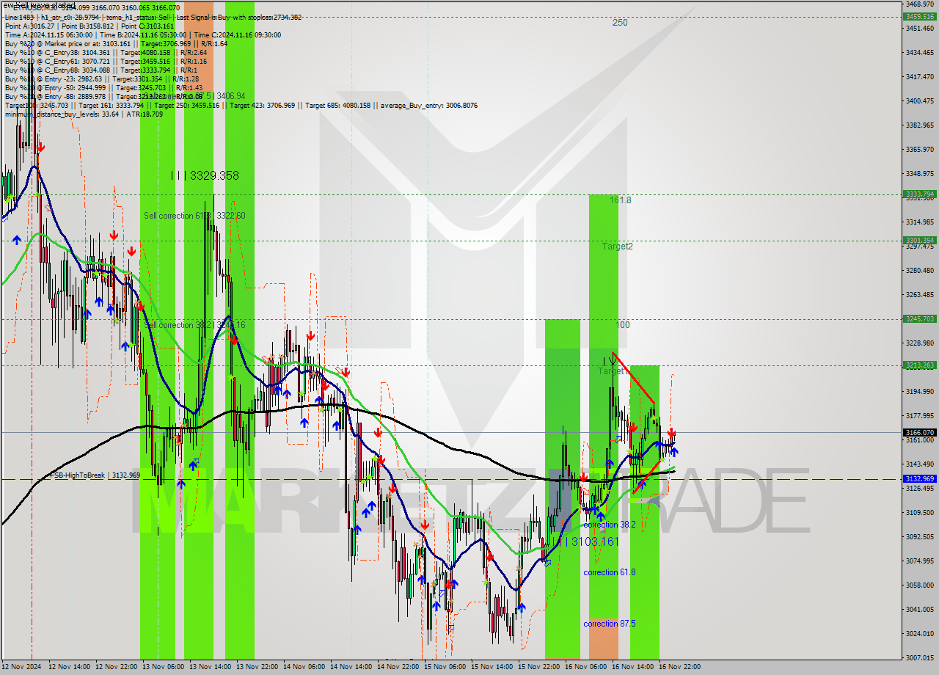939x675 pixels.
Task: Click the green 3213.263 price axis tag
Action: coord(919,365)
